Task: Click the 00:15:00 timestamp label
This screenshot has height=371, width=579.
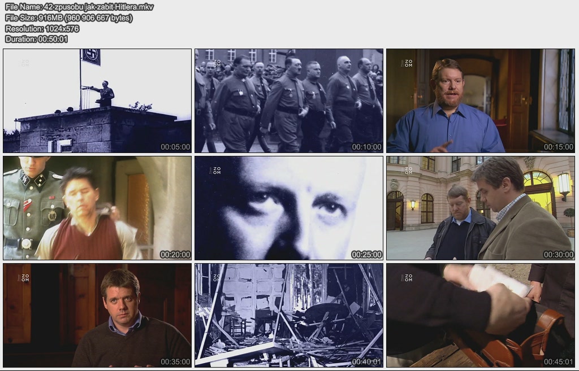Action: (x=558, y=147)
